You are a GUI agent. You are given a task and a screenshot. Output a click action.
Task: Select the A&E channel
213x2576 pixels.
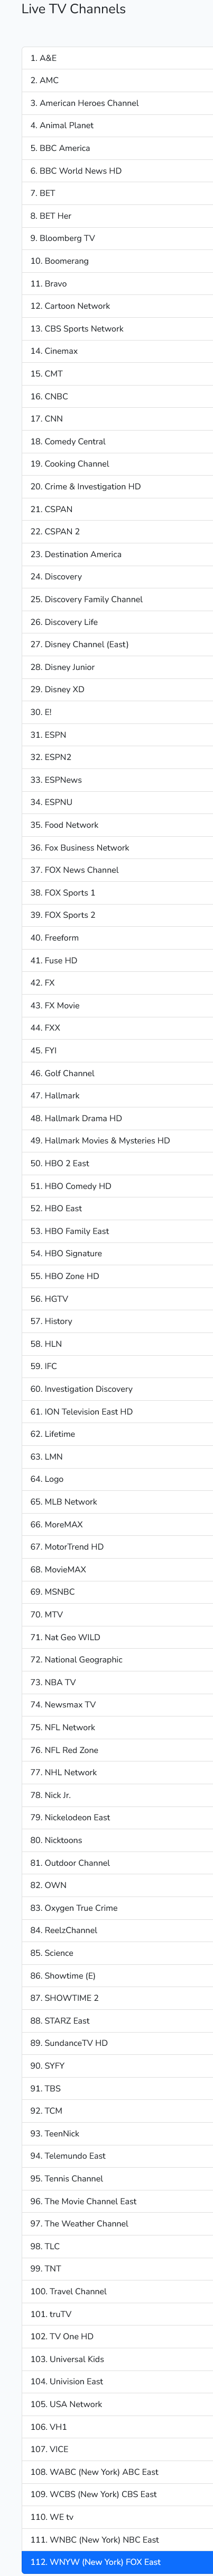[117, 58]
